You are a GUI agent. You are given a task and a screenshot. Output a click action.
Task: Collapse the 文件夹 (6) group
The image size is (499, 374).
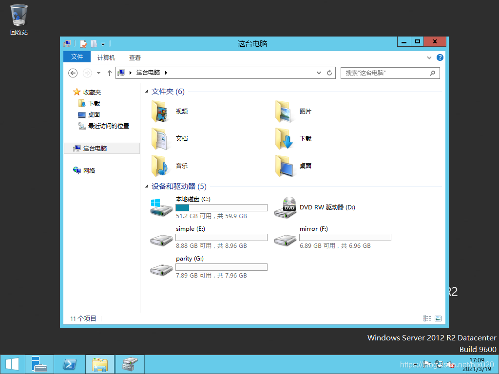tap(147, 92)
